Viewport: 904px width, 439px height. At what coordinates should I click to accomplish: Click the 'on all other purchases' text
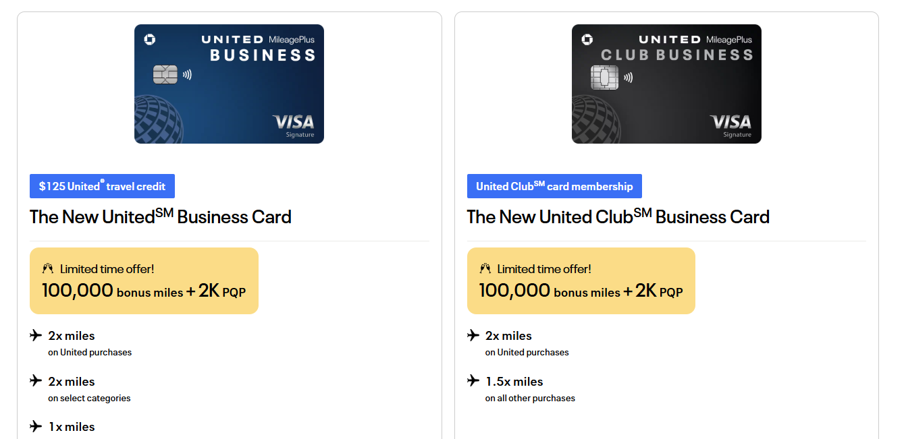click(530, 398)
